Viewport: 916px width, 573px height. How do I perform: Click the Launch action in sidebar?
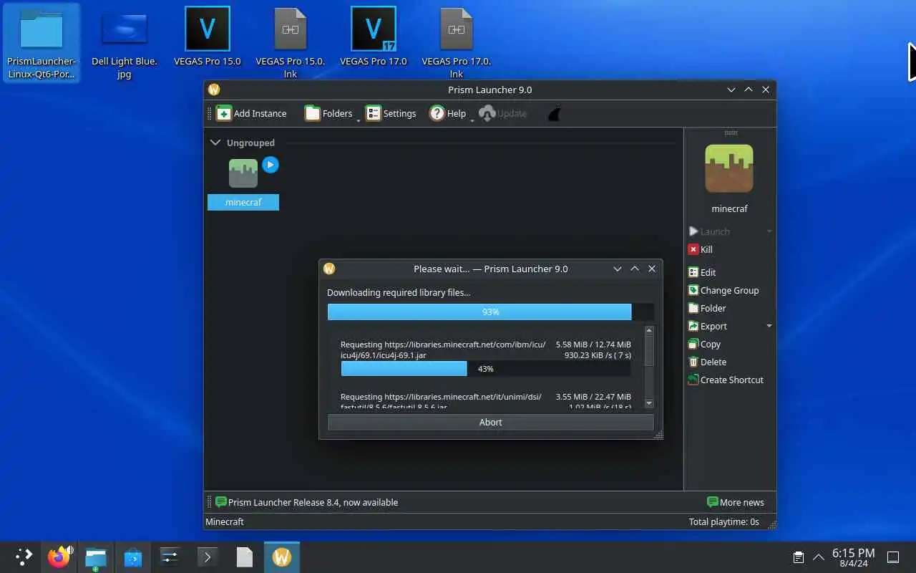coord(709,231)
